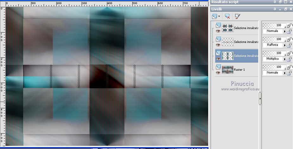
Task: Pin the Livelli panel with pushpin icon
Action: pyautogui.click(x=275, y=9)
